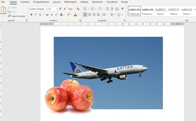Decrease font size with smaller A icon
The image size is (196, 121).
click(65, 9)
